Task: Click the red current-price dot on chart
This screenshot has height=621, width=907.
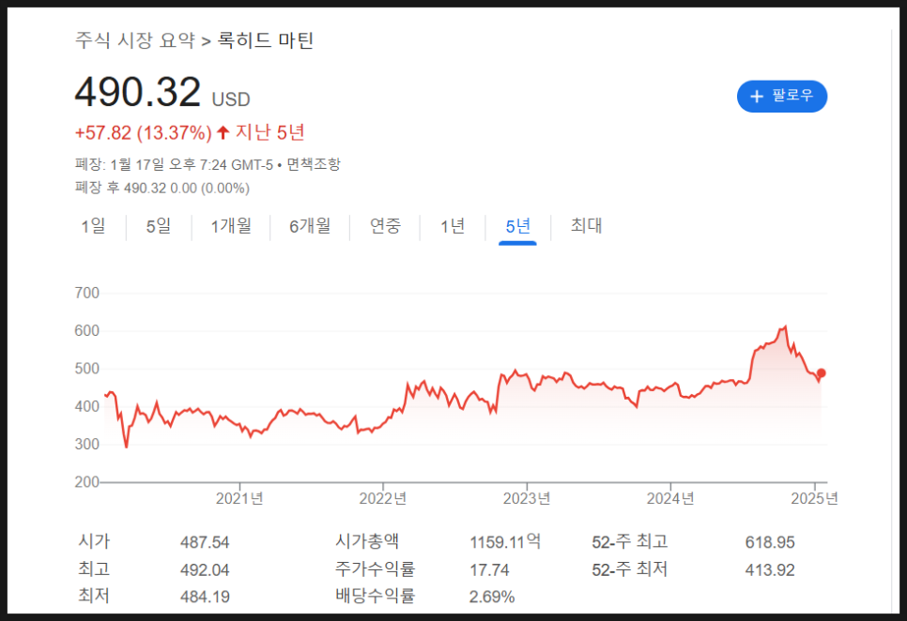Action: pyautogui.click(x=821, y=373)
